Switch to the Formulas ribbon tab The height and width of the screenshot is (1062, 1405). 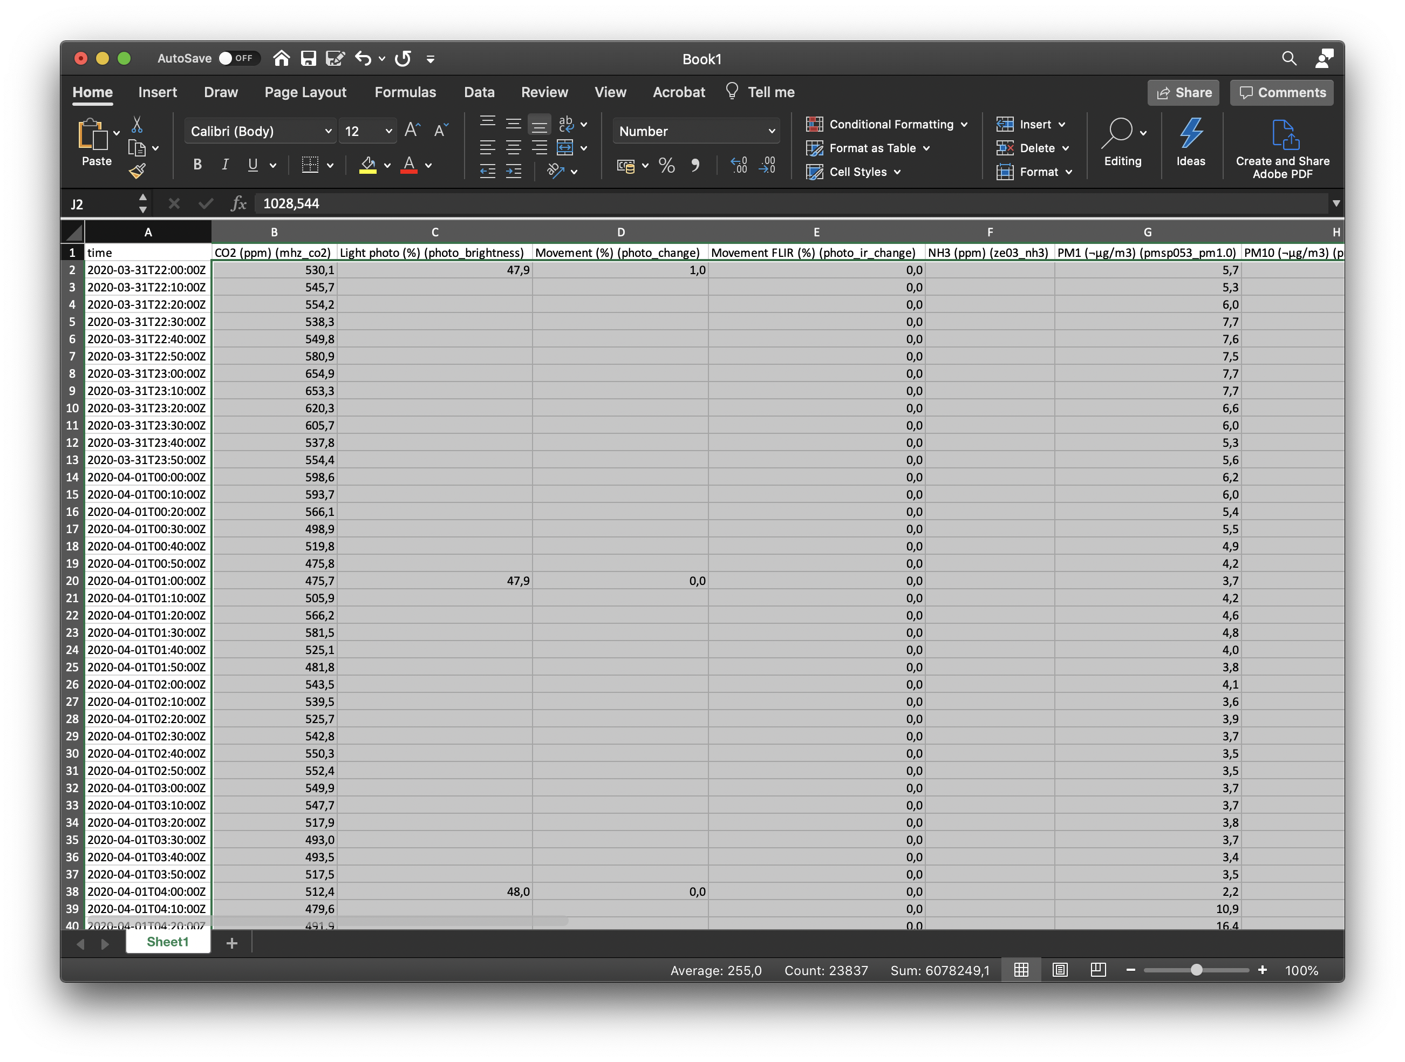click(x=405, y=92)
